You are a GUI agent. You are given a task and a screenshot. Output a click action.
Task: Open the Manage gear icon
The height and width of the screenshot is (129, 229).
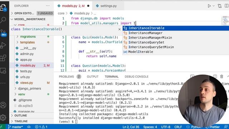3,117
